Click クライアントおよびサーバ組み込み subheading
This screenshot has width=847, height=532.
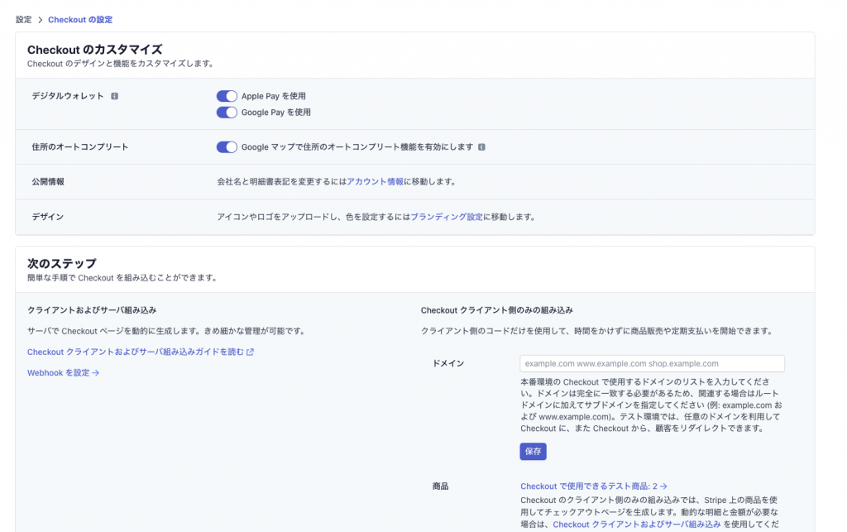tap(92, 310)
